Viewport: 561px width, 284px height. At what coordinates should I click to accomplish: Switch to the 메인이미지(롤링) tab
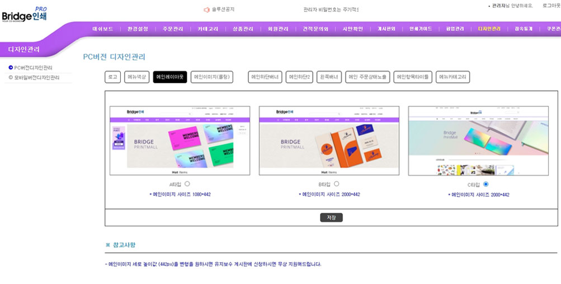212,77
